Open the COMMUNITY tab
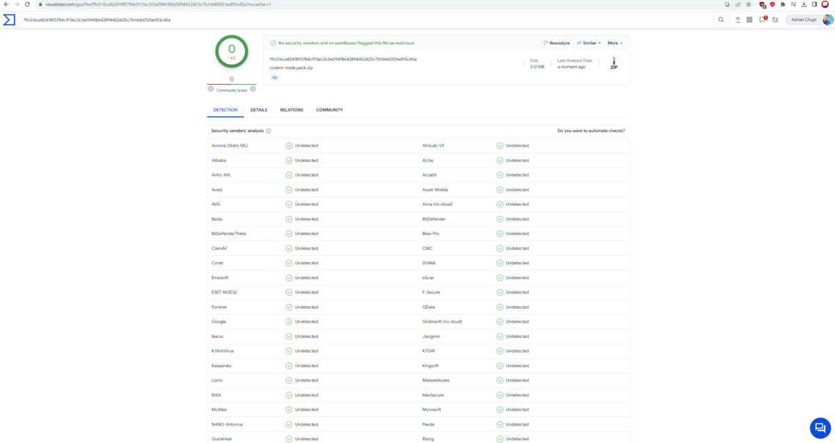This screenshot has height=443, width=835. point(329,110)
